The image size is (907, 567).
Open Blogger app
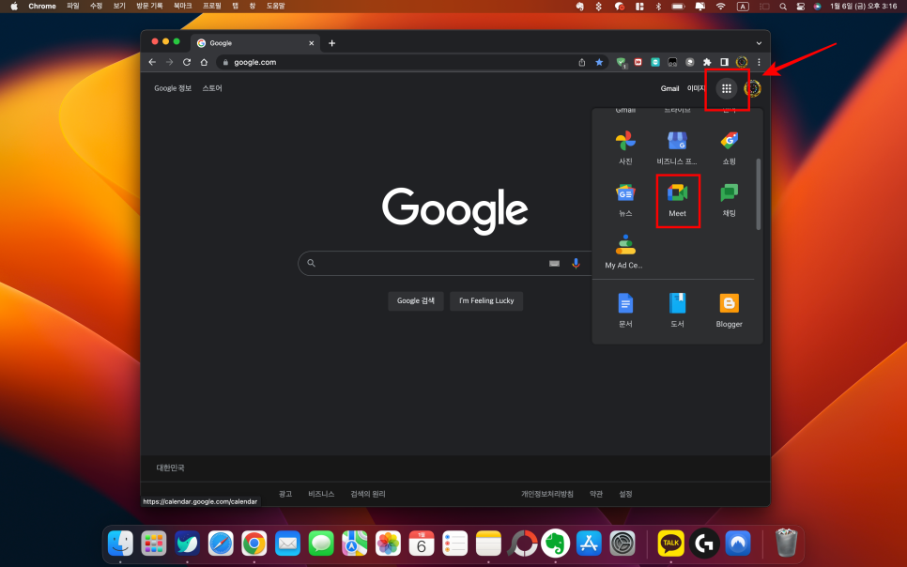729,311
